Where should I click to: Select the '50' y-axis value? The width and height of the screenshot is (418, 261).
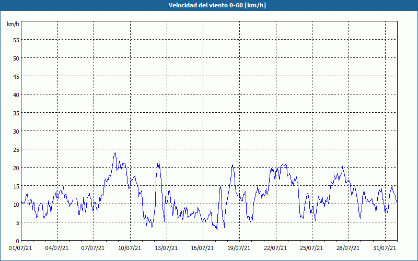[16, 58]
